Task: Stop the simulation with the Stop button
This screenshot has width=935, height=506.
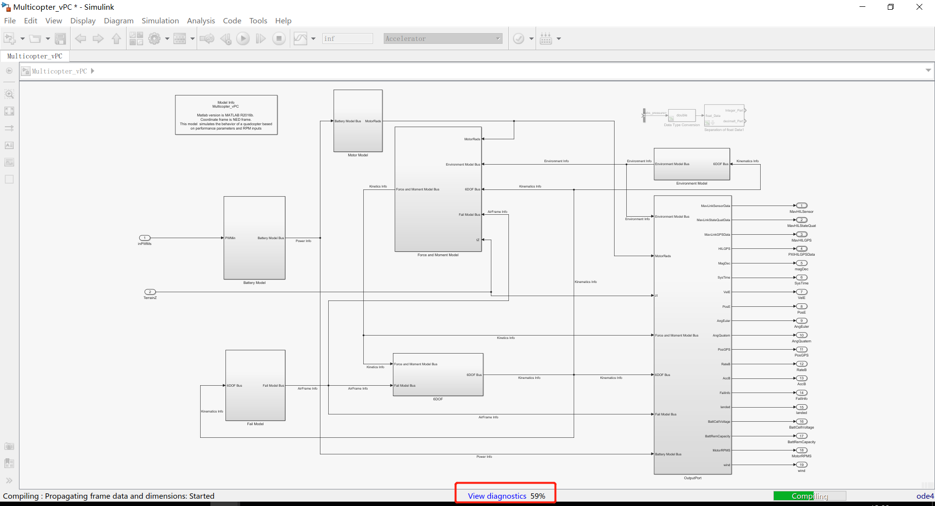Action: (279, 38)
